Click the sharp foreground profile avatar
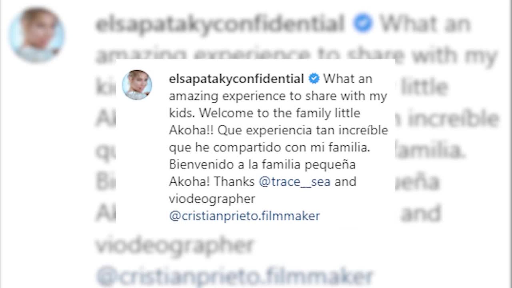 137,85
